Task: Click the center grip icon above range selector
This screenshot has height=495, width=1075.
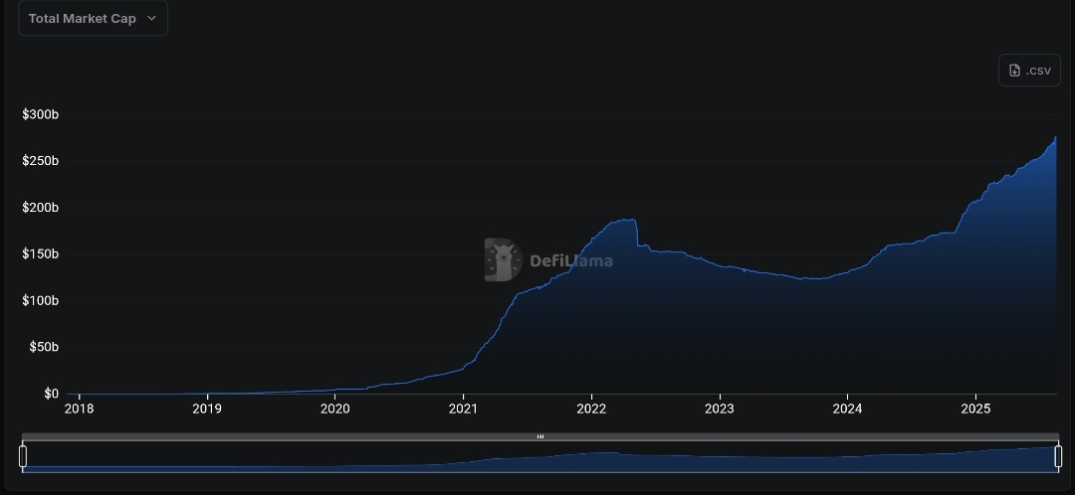Action: 540,436
